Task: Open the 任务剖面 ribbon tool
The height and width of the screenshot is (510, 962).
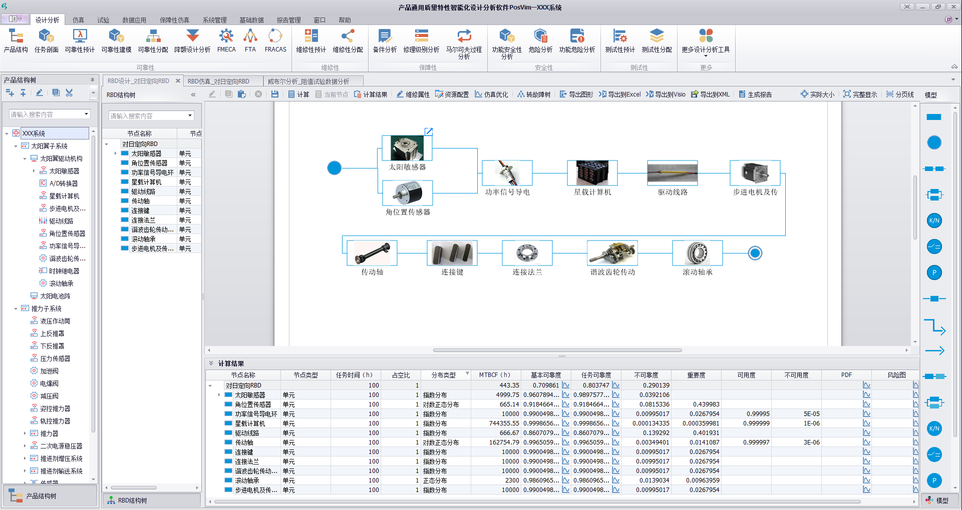Action: (46, 40)
